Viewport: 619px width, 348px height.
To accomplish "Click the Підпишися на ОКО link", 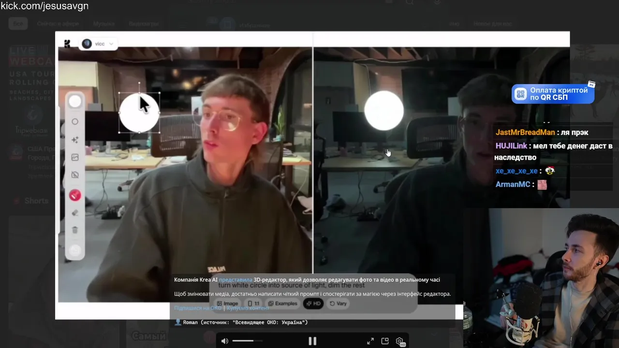I will [x=198, y=308].
